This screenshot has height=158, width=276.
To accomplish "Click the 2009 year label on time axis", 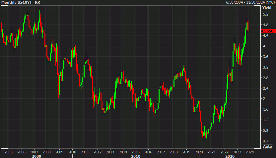I will coord(59,152).
